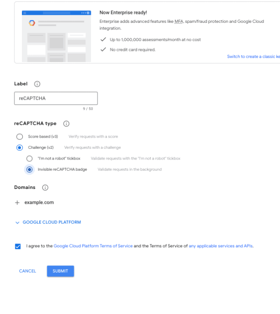The height and width of the screenshot is (314, 280).
Task: Click Switch to create a classic key link
Action: (x=253, y=56)
